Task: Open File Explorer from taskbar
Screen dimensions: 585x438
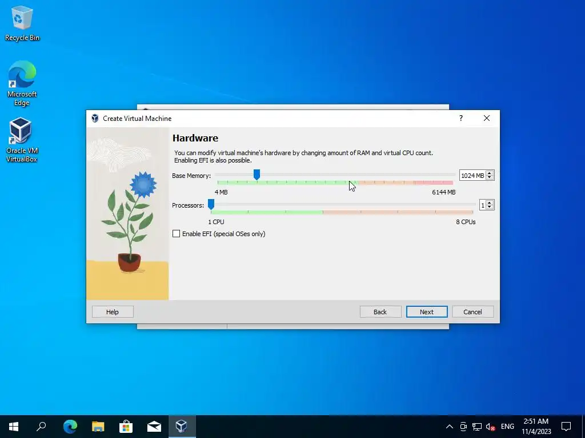Action: [x=98, y=427]
